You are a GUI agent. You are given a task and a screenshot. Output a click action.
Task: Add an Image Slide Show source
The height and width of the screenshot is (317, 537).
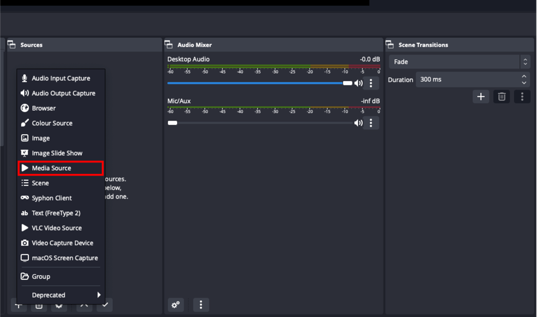click(x=61, y=153)
